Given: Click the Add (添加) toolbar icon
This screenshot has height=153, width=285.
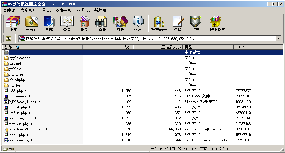Looking at the screenshot, I should pyautogui.click(x=13, y=24).
